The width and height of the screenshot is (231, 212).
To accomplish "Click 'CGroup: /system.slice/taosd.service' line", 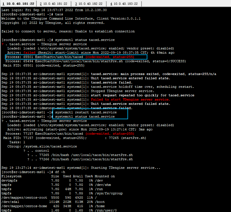I will click(x=42, y=146).
